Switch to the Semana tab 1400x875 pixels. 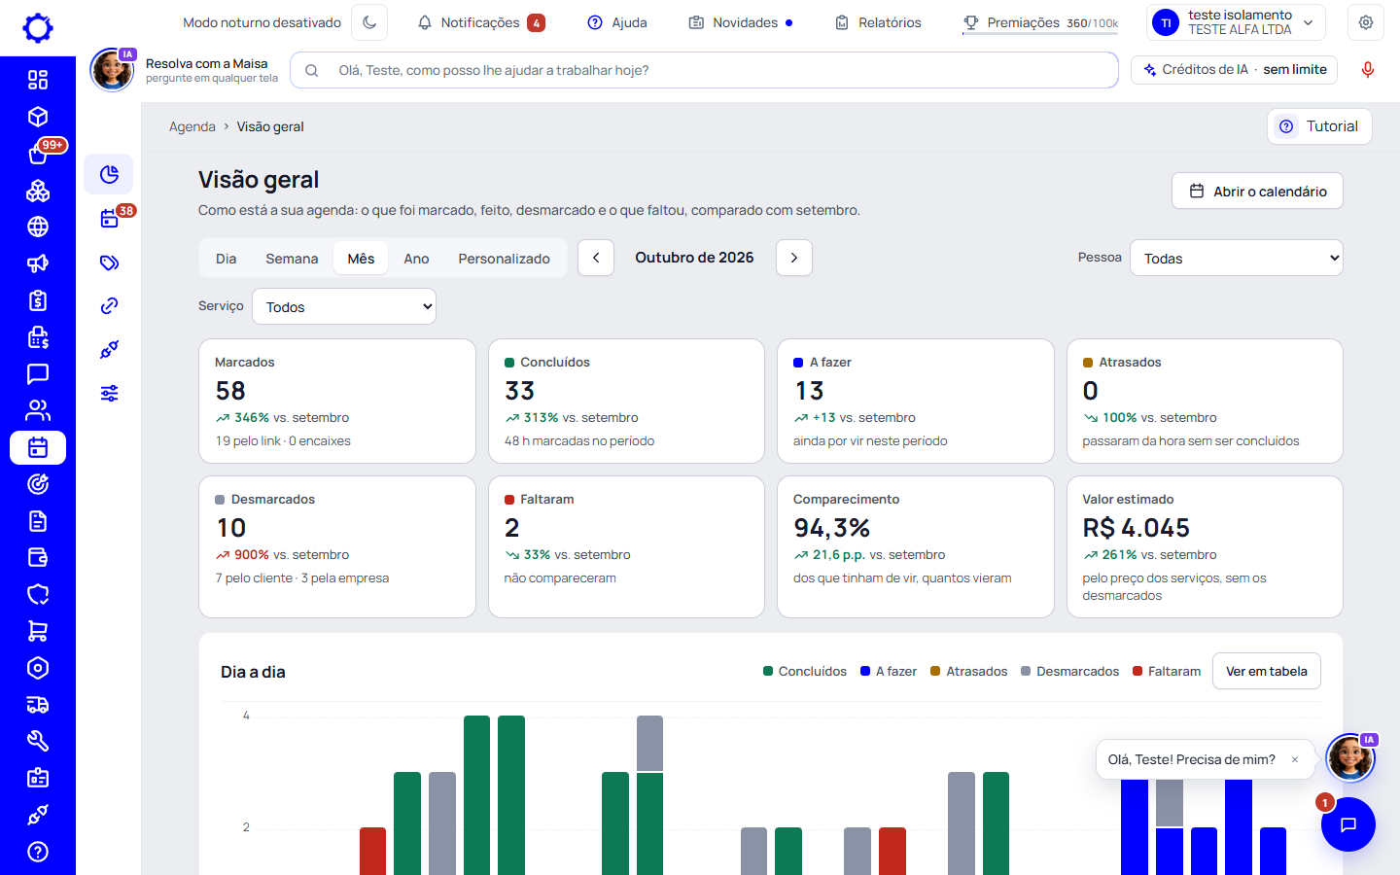click(x=292, y=259)
